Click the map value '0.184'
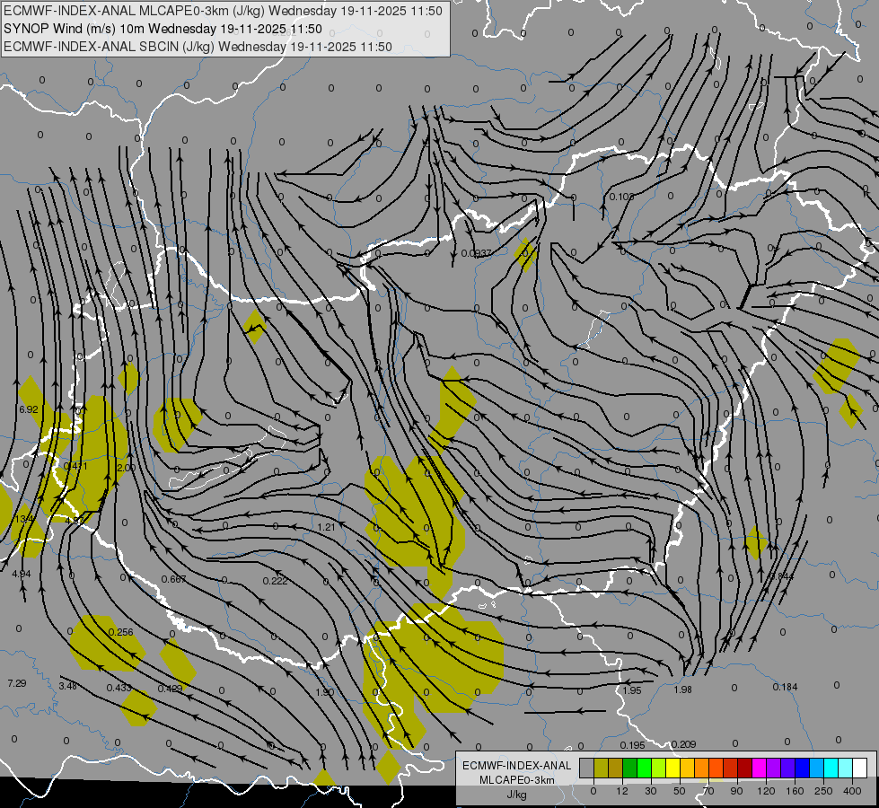The image size is (879, 808). (785, 687)
